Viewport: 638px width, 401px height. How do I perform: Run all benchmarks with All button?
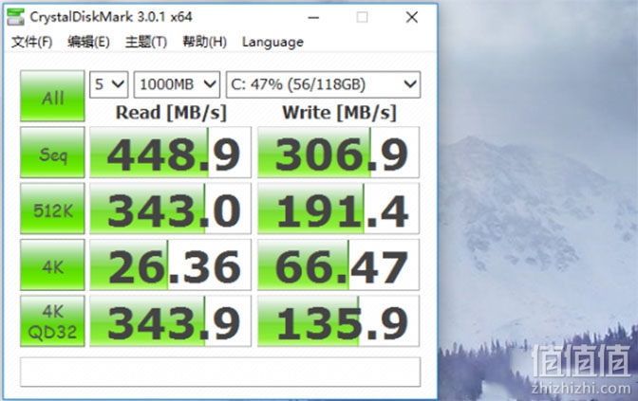coord(52,96)
